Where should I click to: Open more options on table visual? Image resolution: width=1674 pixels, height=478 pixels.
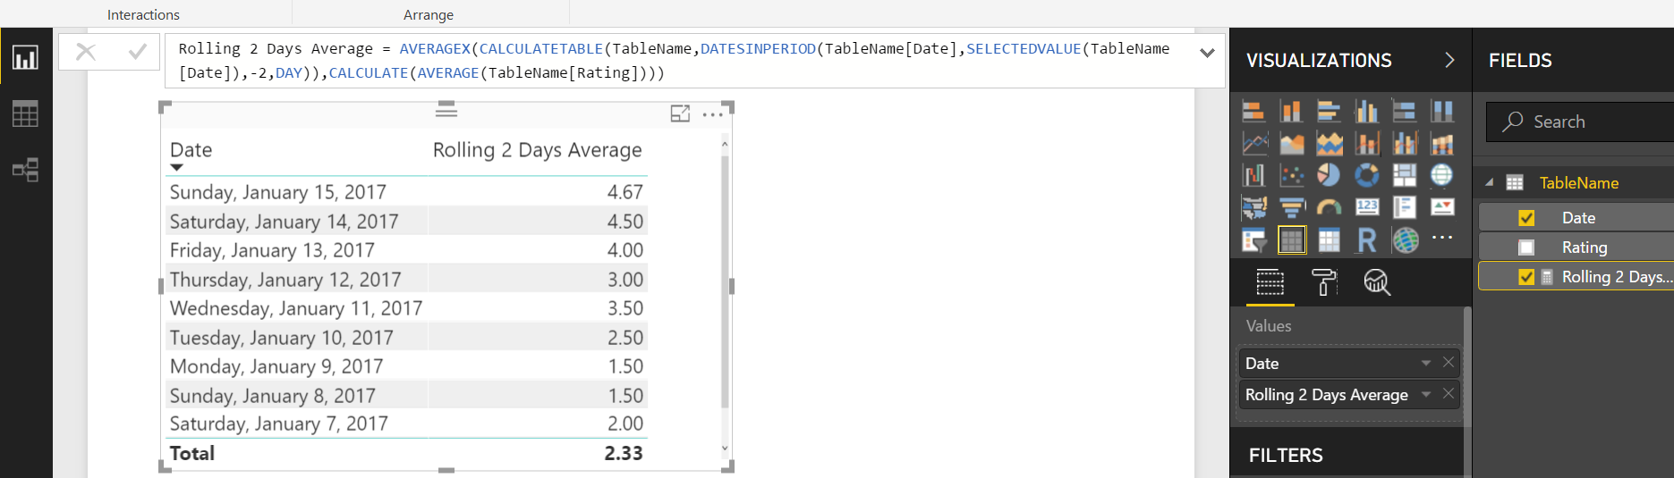pos(713,114)
